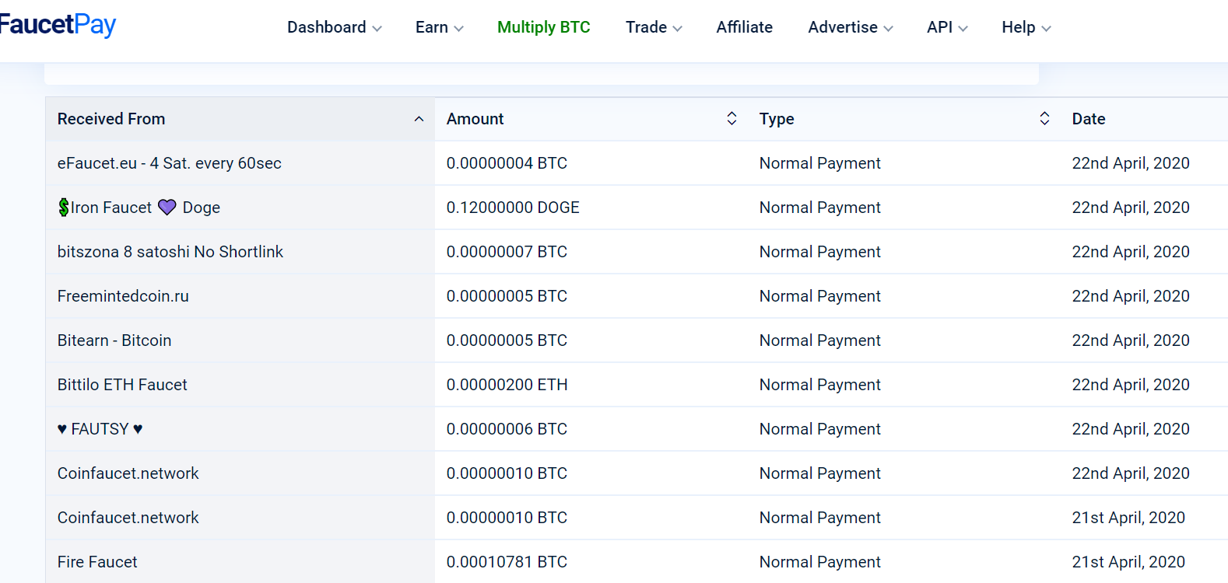The image size is (1228, 583).
Task: Expand the Trade dropdown
Action: point(654,27)
